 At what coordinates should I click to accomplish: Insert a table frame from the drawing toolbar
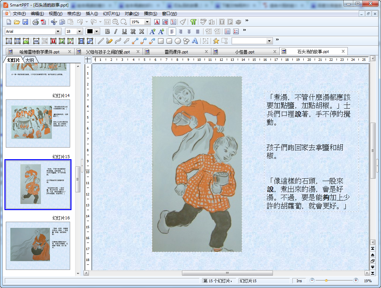click(x=17, y=41)
